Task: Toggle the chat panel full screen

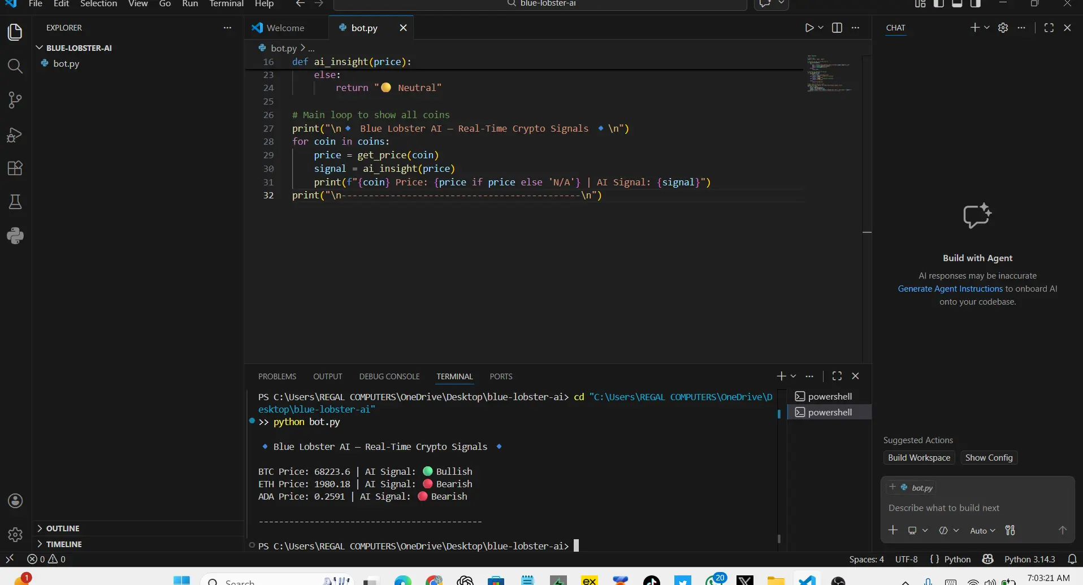Action: point(1049,28)
